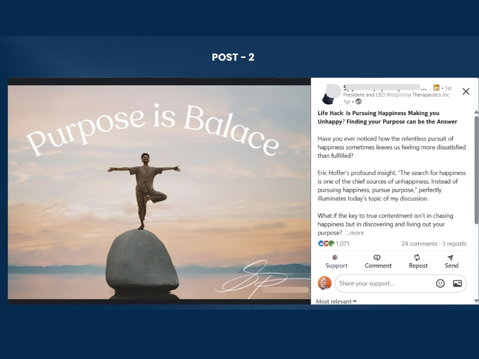Click the commenter profile avatar

[324, 283]
